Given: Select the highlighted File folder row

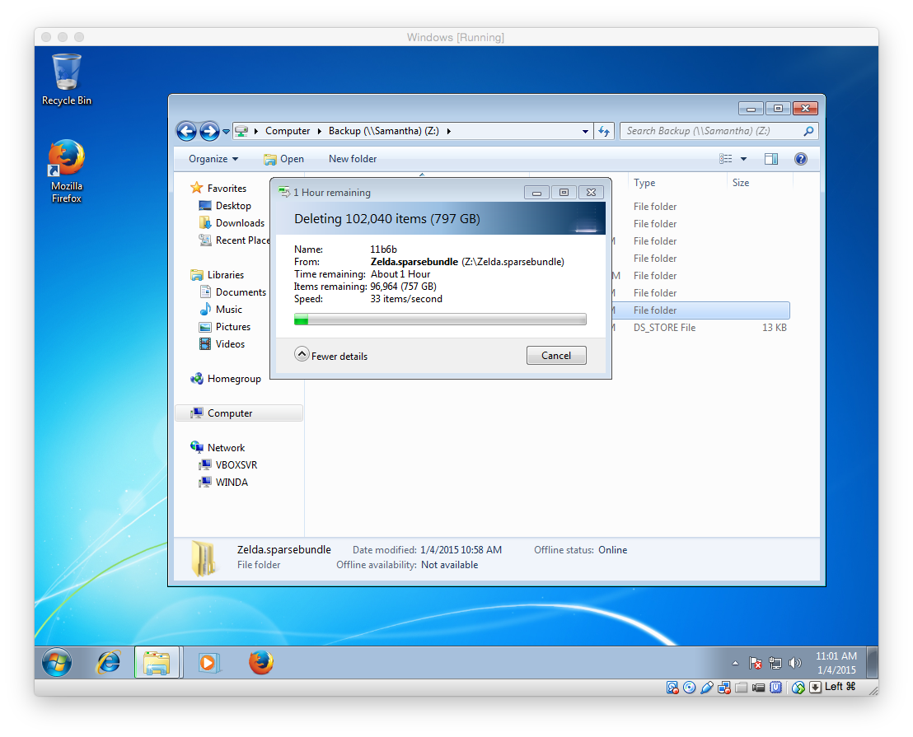Looking at the screenshot, I should [701, 310].
